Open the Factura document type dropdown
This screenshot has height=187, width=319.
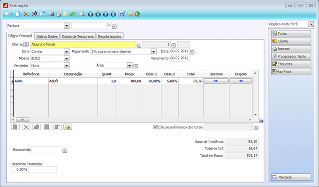pyautogui.click(x=67, y=26)
